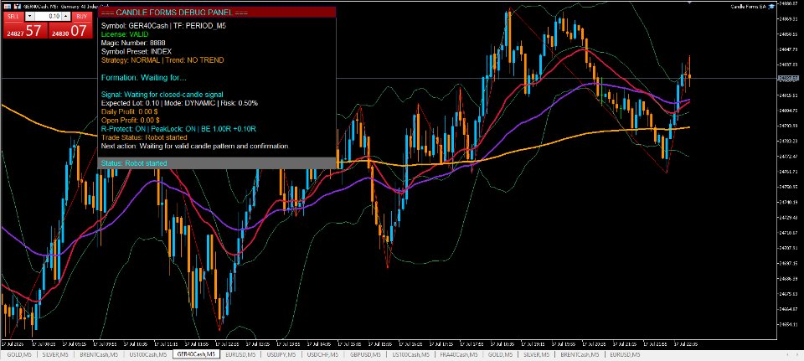Viewport: 804px width, 361px height.
Task: Click the depth of market icon beside the chart title
Action: 18,7
